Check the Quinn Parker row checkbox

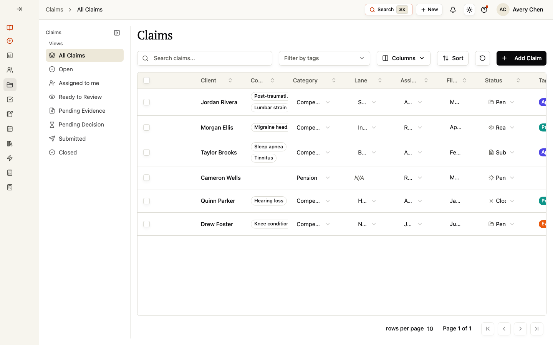[146, 201]
